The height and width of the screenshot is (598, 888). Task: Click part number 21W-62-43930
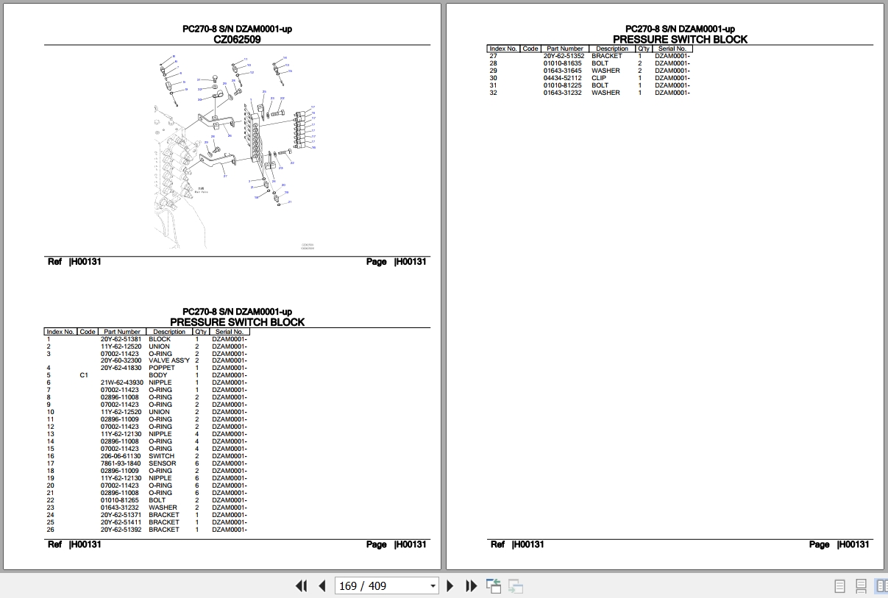(121, 383)
